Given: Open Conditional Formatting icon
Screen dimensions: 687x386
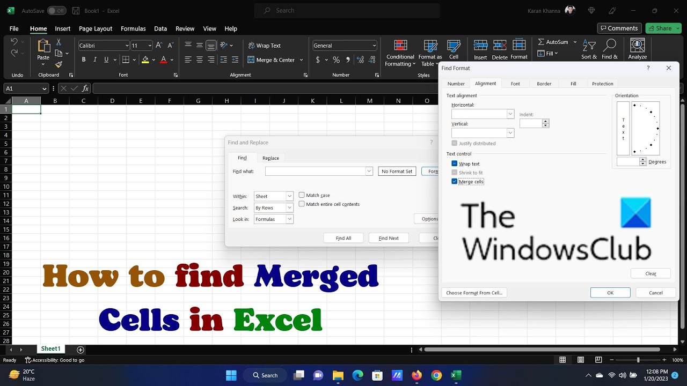Looking at the screenshot, I should 400,46.
